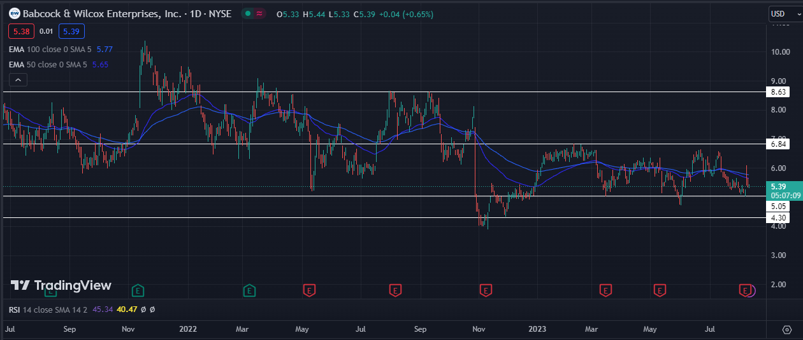Click the red earnings marker near May 2022
803x340 pixels.
[x=308, y=290]
